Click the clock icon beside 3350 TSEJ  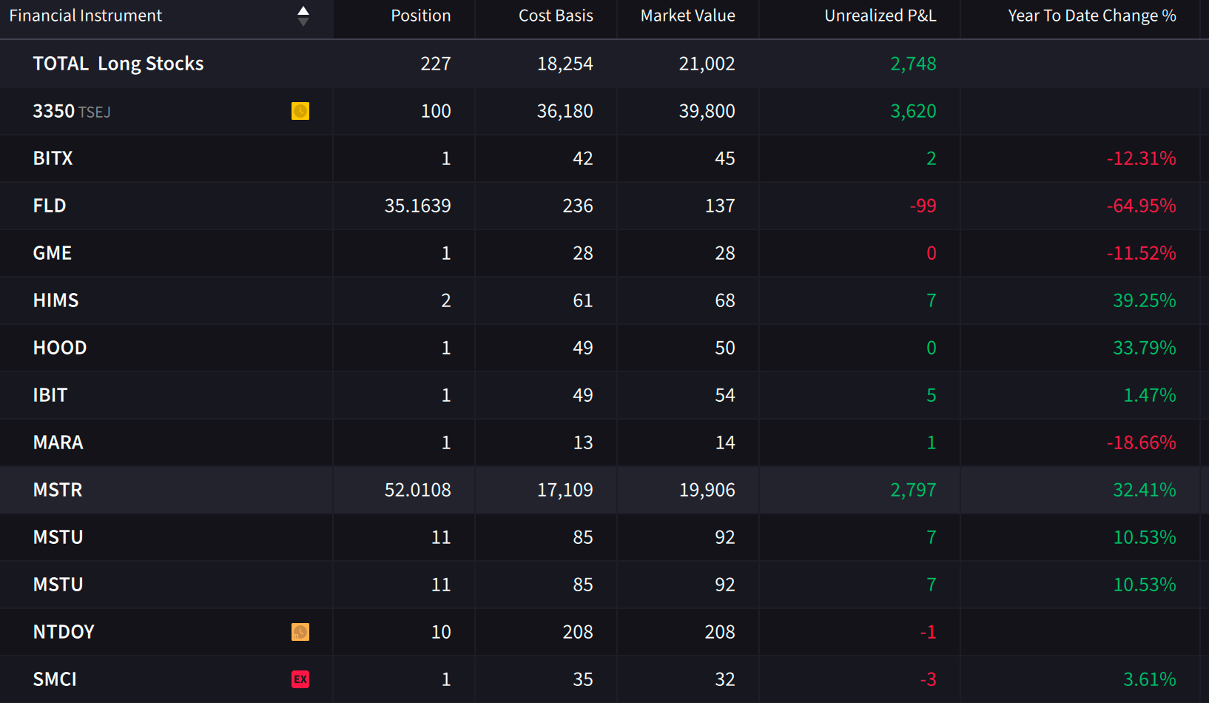tap(300, 111)
